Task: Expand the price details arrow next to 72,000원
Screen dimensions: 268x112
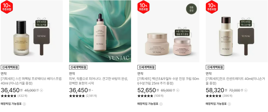Action: pyautogui.click(x=246, y=90)
